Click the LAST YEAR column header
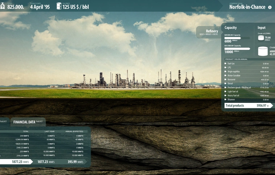The height and width of the screenshot is (175, 275). coord(49,131)
